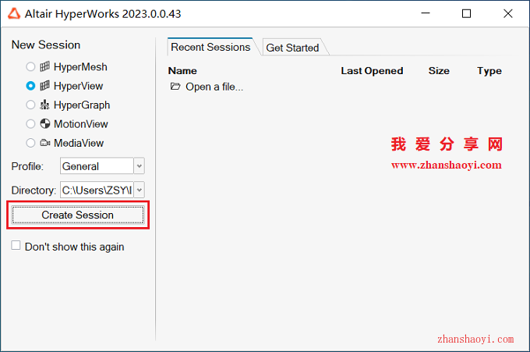
Task: Select the MotionView radio button
Action: pos(30,124)
